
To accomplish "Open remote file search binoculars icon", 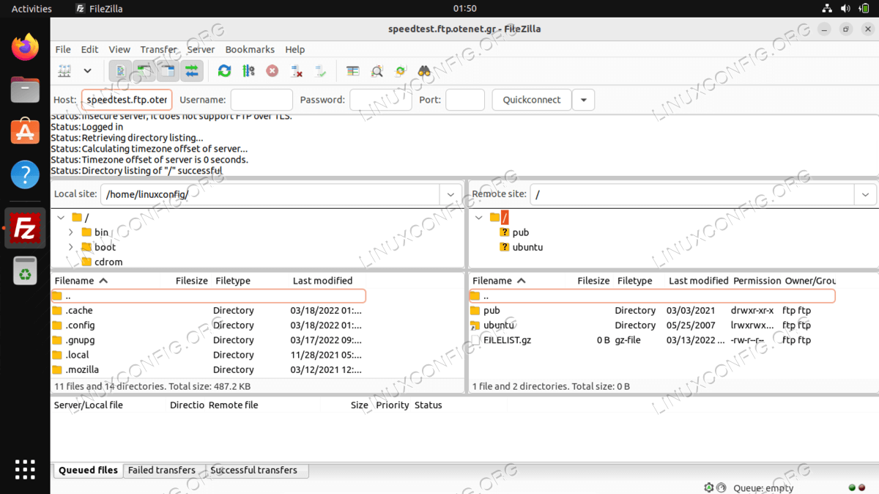I will coord(424,71).
